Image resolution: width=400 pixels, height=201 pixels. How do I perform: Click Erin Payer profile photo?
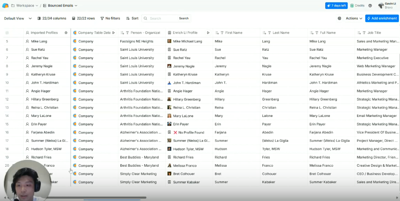[169, 124]
